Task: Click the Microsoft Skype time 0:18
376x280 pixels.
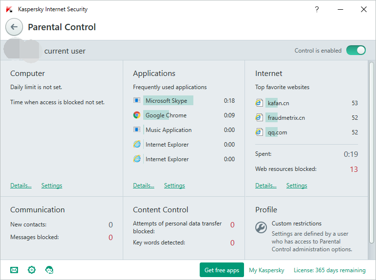Action: point(229,100)
